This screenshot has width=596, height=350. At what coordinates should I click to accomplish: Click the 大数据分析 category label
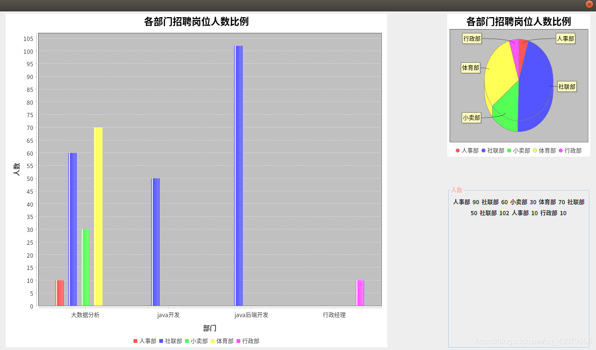[85, 315]
